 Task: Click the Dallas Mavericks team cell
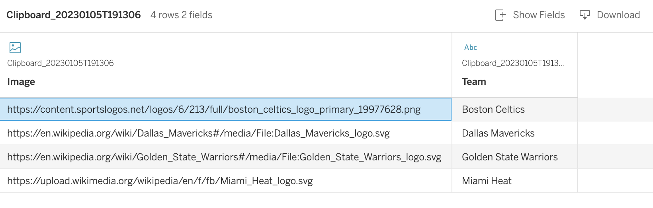coord(498,133)
